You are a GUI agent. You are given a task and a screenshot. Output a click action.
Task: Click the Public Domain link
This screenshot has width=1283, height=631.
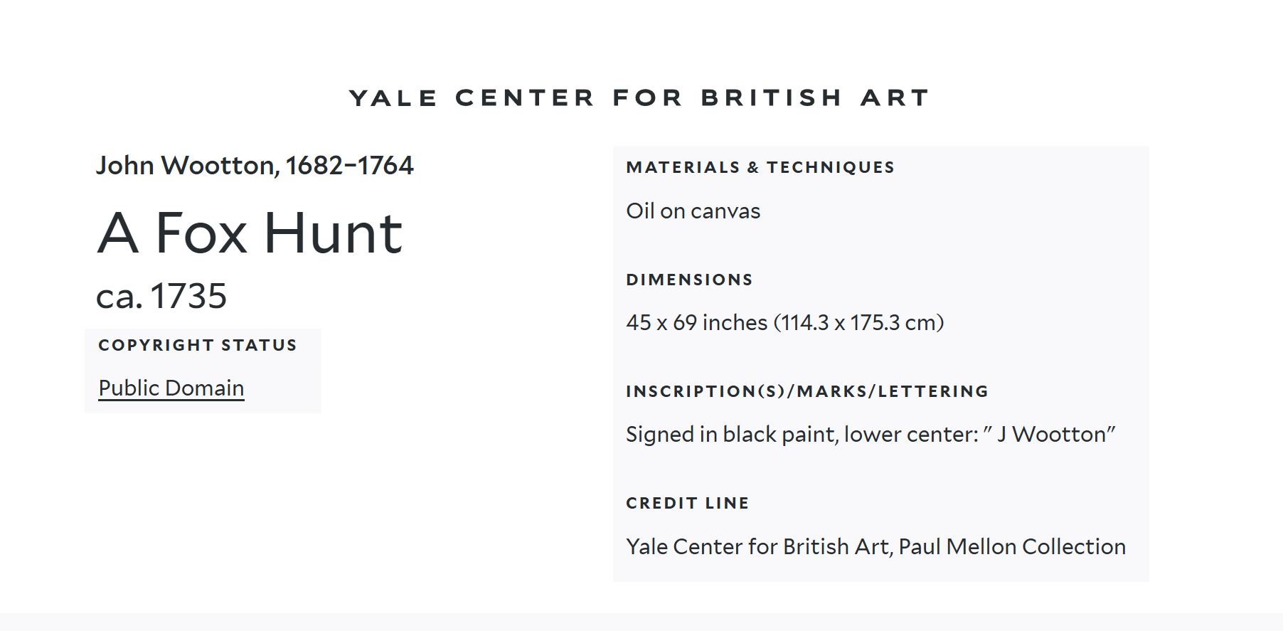171,388
